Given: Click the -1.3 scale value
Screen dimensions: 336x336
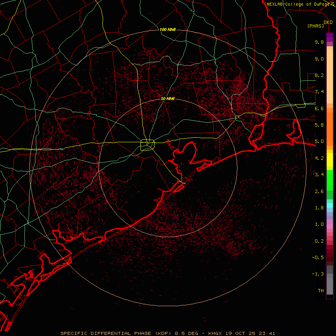Looking at the screenshot, I should (318, 274).
